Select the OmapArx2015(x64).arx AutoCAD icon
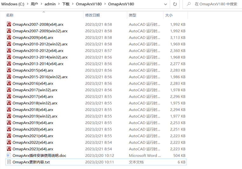The width and height of the screenshot is (242, 169). [x=9, y=70]
